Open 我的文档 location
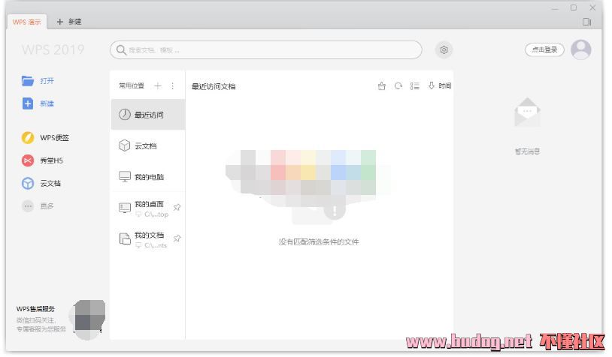612x357 pixels. [148, 239]
